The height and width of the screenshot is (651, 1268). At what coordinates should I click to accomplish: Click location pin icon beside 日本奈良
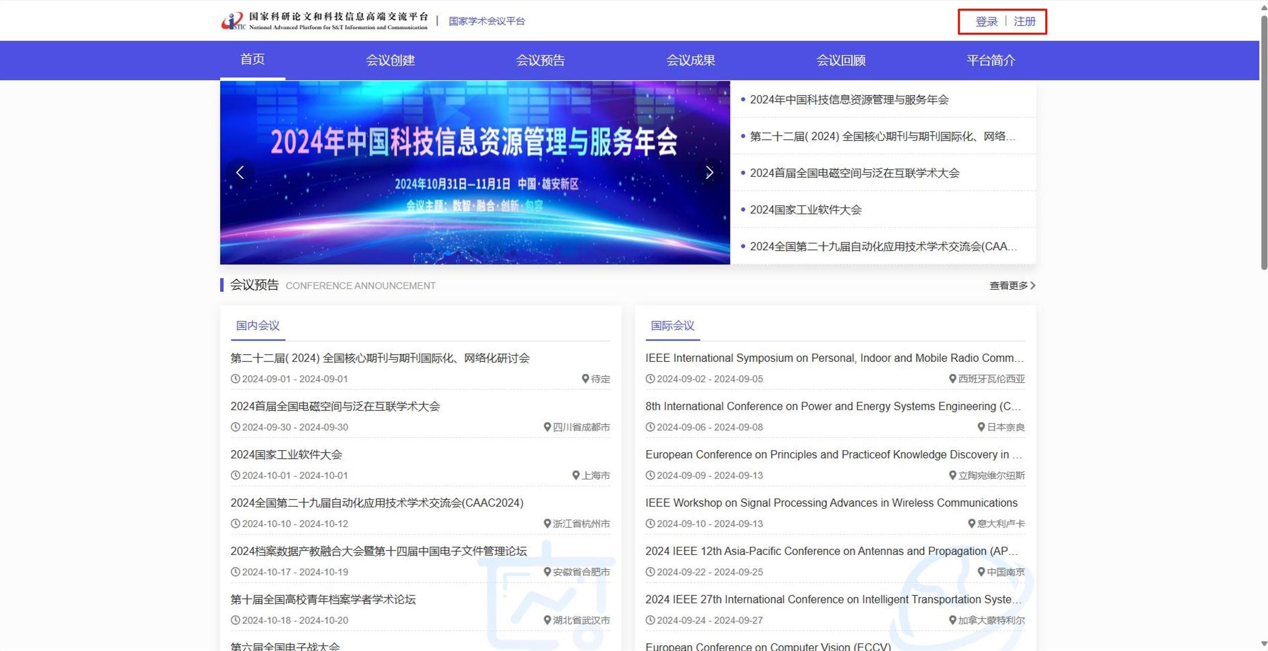981,427
